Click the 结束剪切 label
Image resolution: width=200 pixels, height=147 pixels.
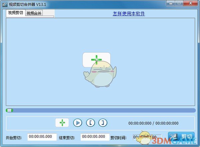67,138
